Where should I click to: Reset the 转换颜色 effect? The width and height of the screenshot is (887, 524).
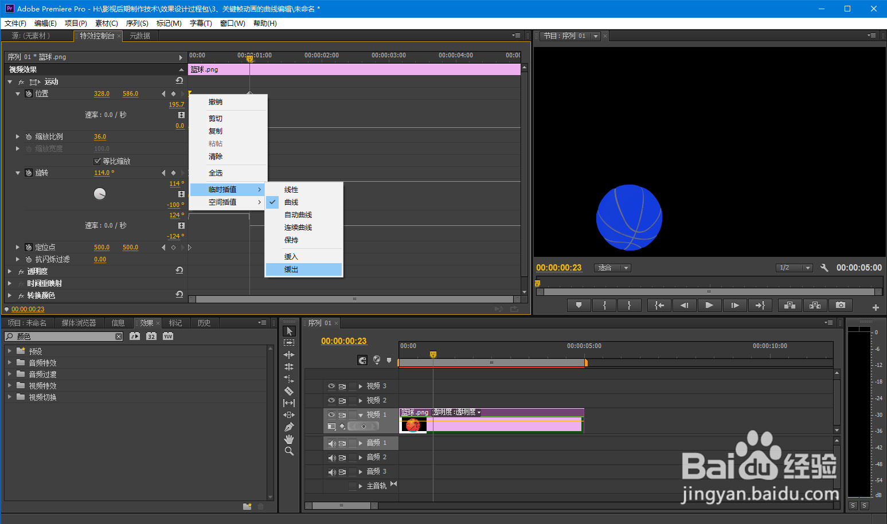[179, 294]
